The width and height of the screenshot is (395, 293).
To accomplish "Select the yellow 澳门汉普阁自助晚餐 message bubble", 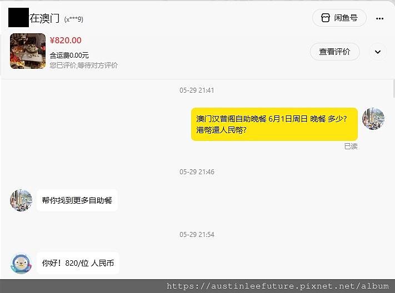I will point(274,124).
